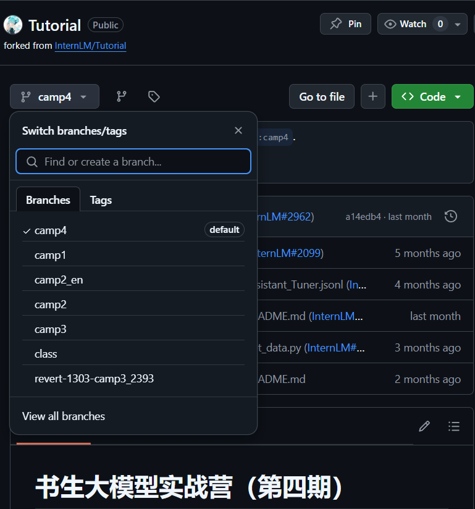The height and width of the screenshot is (509, 475).
Task: Click the watch count 0 badge
Action: [x=440, y=24]
